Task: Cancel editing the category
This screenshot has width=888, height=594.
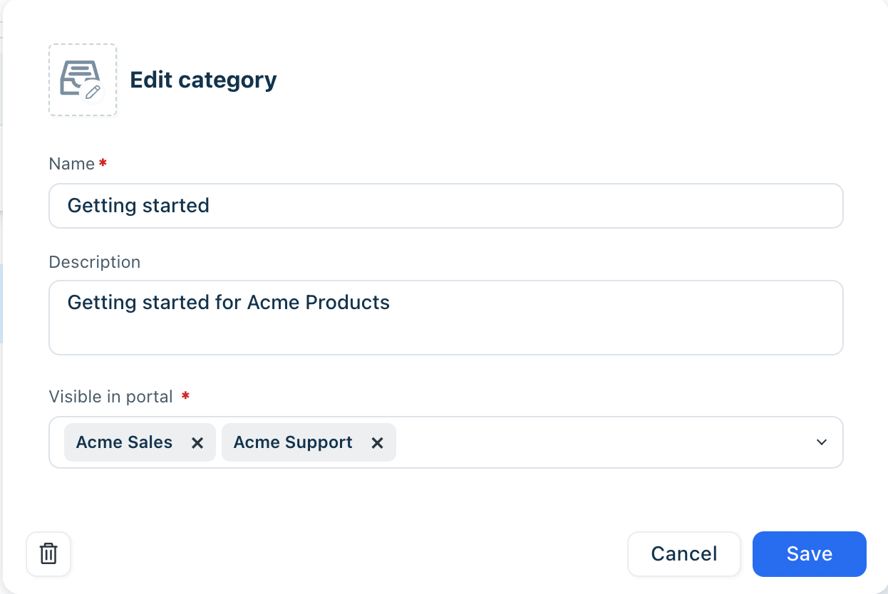Action: pyautogui.click(x=684, y=553)
